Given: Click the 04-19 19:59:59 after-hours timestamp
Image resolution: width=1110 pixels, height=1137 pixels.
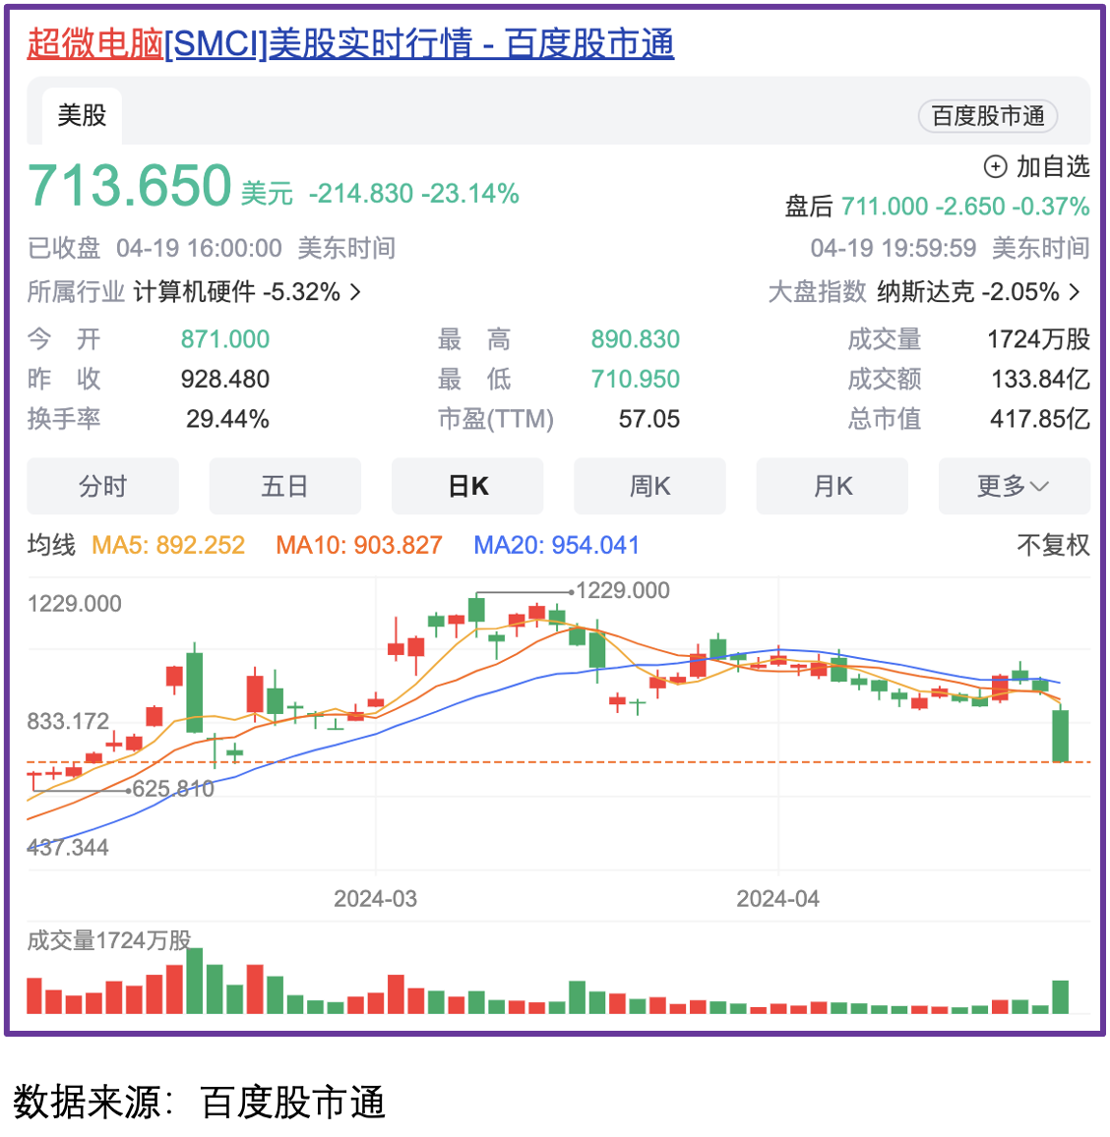Looking at the screenshot, I should 894,248.
